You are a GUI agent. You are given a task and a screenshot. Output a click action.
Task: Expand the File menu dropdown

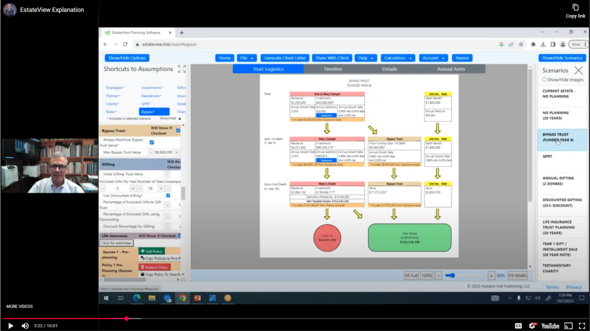pos(247,57)
